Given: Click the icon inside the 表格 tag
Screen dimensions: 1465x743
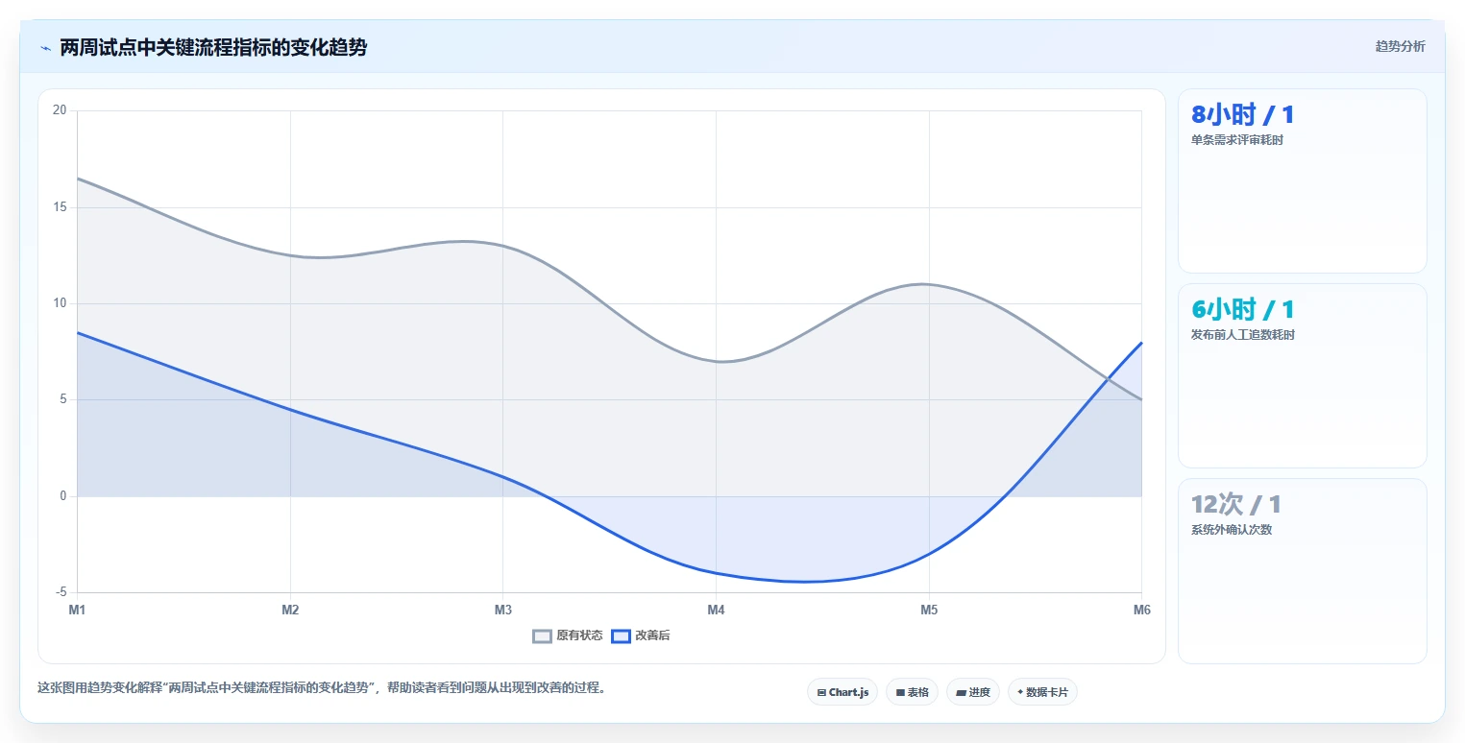Looking at the screenshot, I should pos(900,692).
